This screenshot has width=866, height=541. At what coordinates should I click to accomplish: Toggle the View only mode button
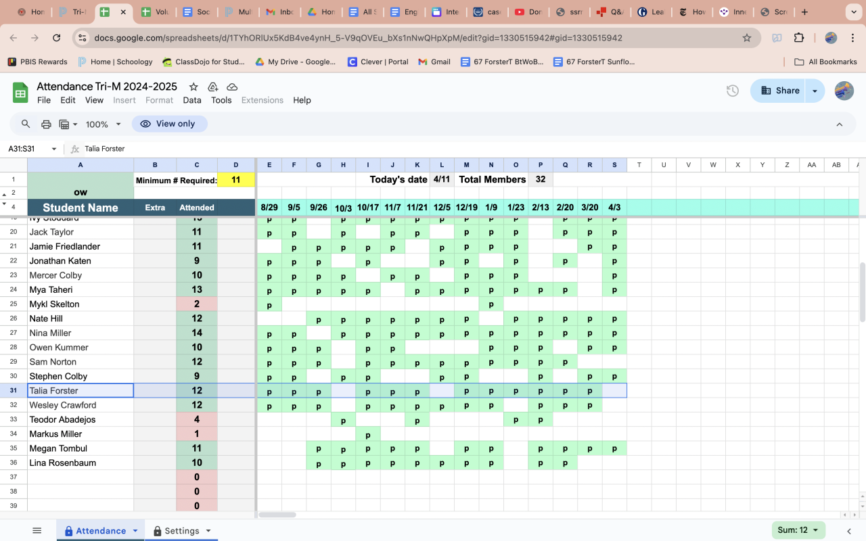coord(169,124)
